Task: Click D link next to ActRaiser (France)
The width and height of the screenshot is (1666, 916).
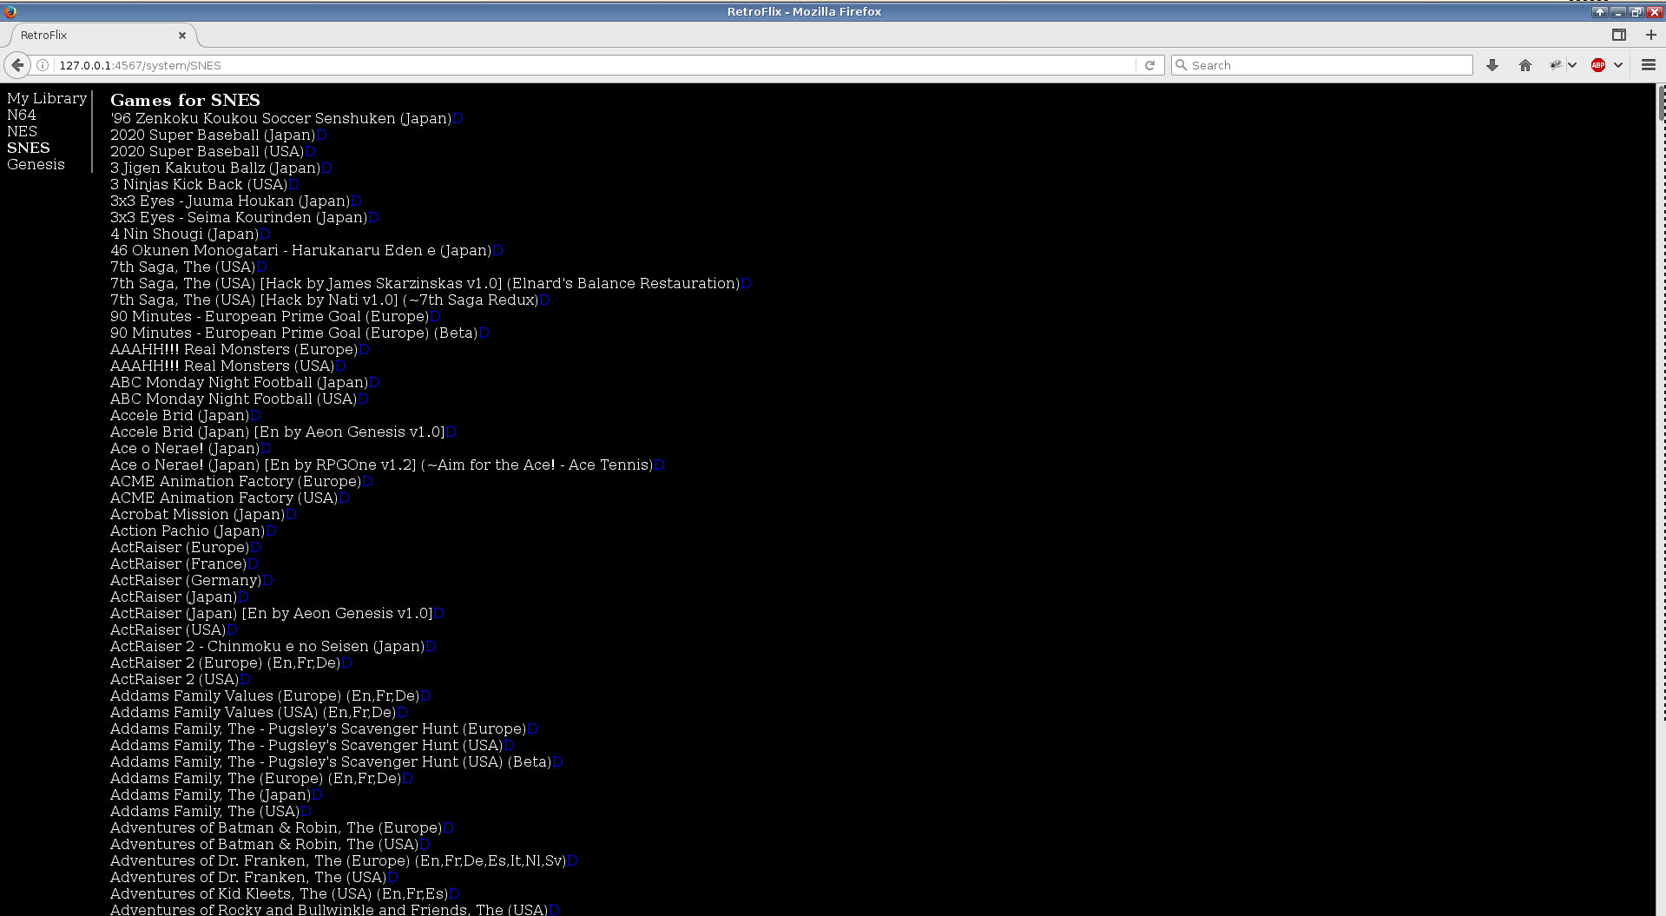Action: pyautogui.click(x=253, y=564)
